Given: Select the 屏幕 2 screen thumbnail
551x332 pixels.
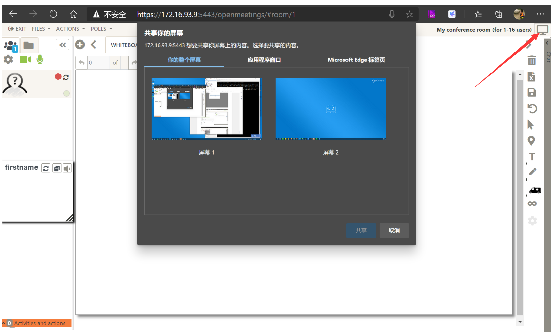Looking at the screenshot, I should point(331,109).
